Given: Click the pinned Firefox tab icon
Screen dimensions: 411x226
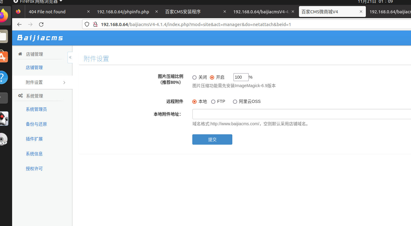Looking at the screenshot, I should [x=18, y=11].
